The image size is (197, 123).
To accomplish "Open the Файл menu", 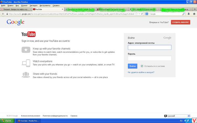I will click(3, 6).
